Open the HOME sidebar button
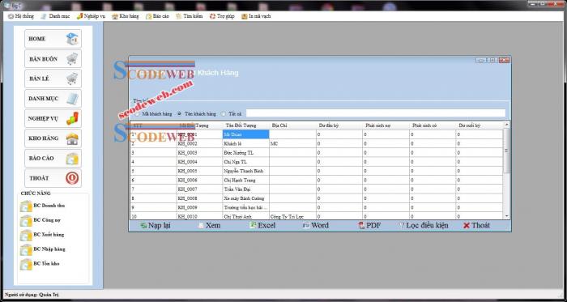This screenshot has height=302, width=567. coord(53,39)
